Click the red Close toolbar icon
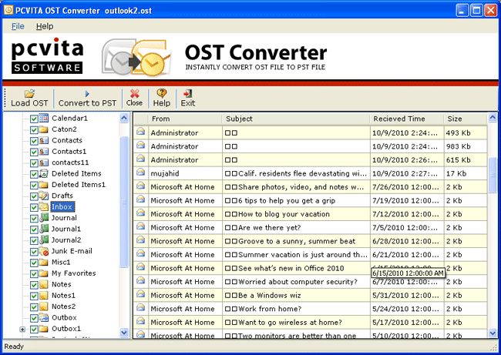Image resolution: width=501 pixels, height=355 pixels. coord(134,92)
